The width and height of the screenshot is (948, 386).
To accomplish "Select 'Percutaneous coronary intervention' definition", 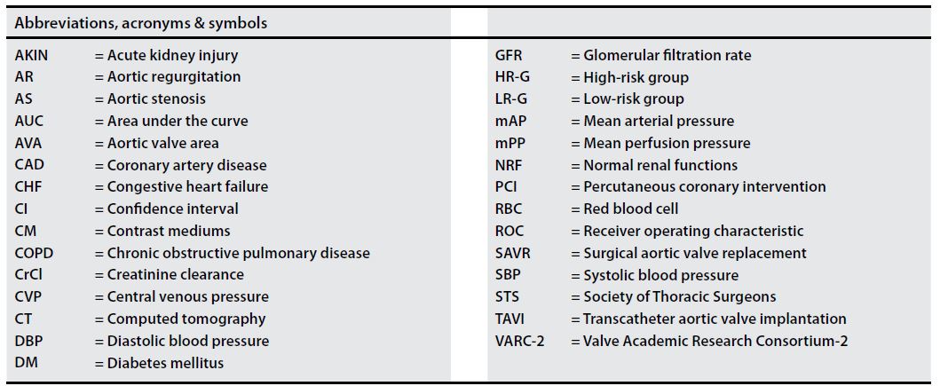I will [x=704, y=186].
